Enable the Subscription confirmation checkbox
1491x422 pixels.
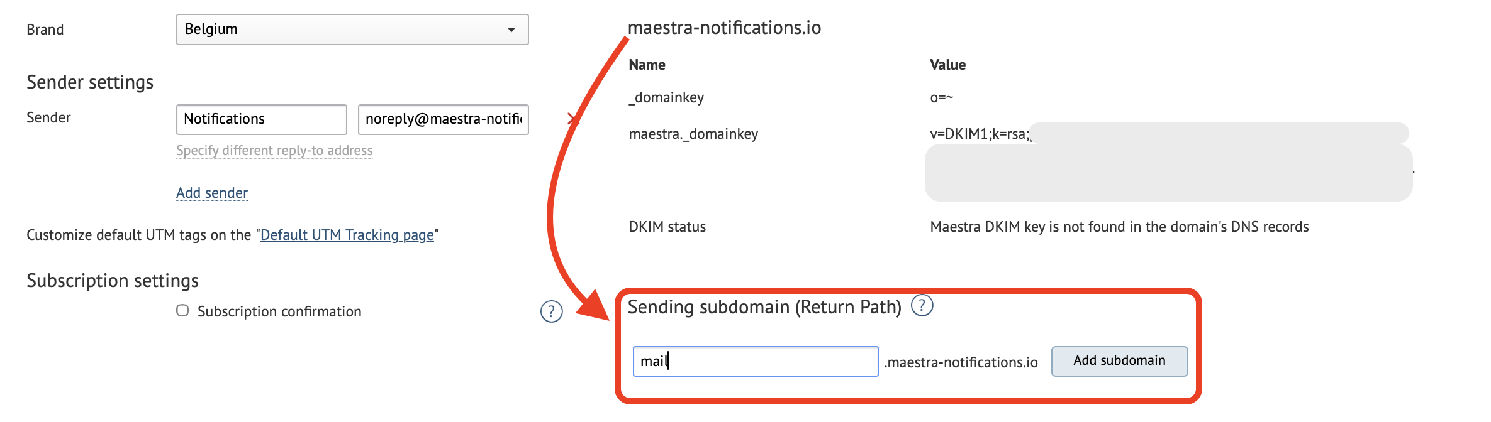click(182, 311)
